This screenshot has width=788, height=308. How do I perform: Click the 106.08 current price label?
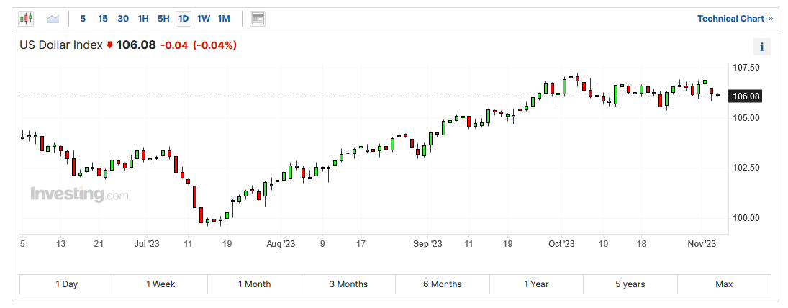746,96
